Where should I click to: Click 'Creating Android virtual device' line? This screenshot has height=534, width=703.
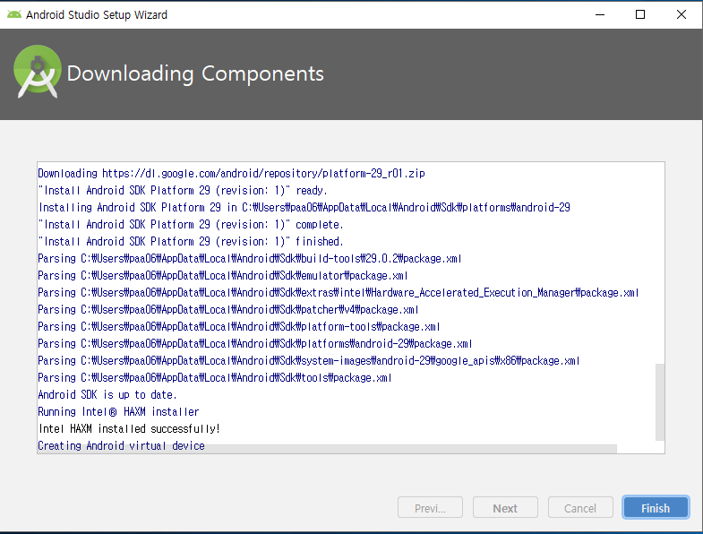click(121, 445)
